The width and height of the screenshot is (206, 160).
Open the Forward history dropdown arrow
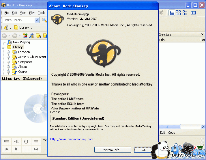[x=20, y=36]
